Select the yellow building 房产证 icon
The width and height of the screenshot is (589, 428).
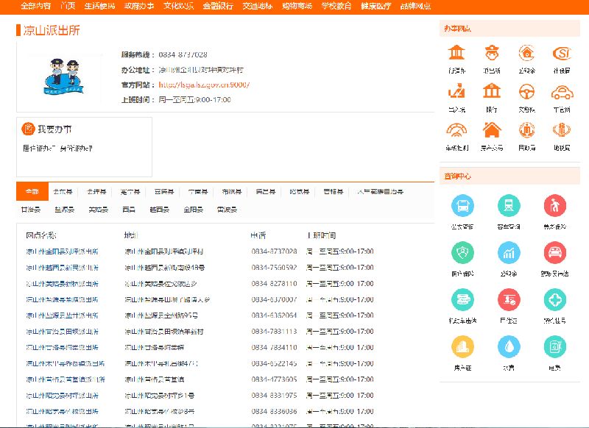coord(462,346)
